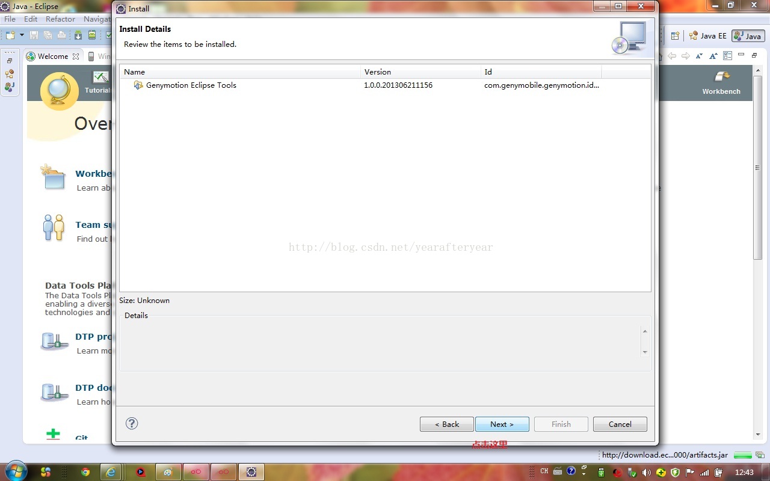Click the reduce font size icon
Image resolution: width=770 pixels, height=481 pixels.
click(699, 56)
